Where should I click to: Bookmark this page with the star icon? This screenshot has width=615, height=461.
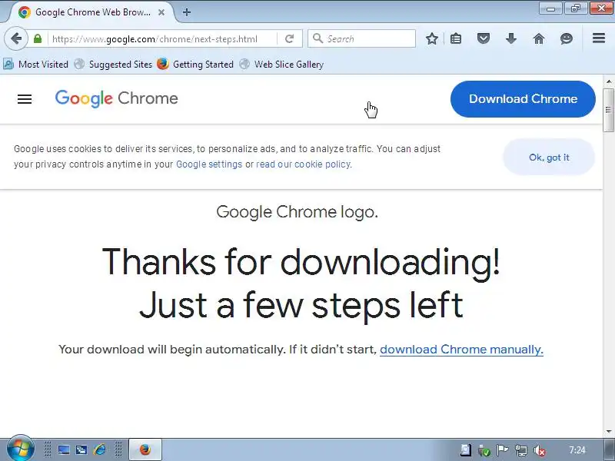tap(432, 38)
